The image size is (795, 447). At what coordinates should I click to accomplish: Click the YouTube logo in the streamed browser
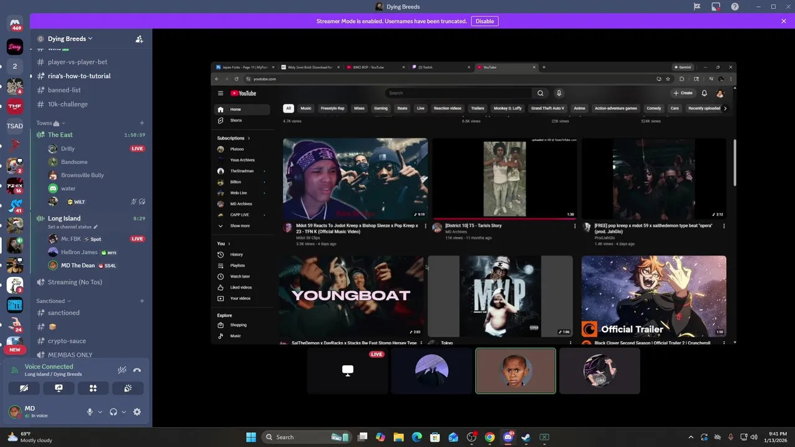click(243, 93)
